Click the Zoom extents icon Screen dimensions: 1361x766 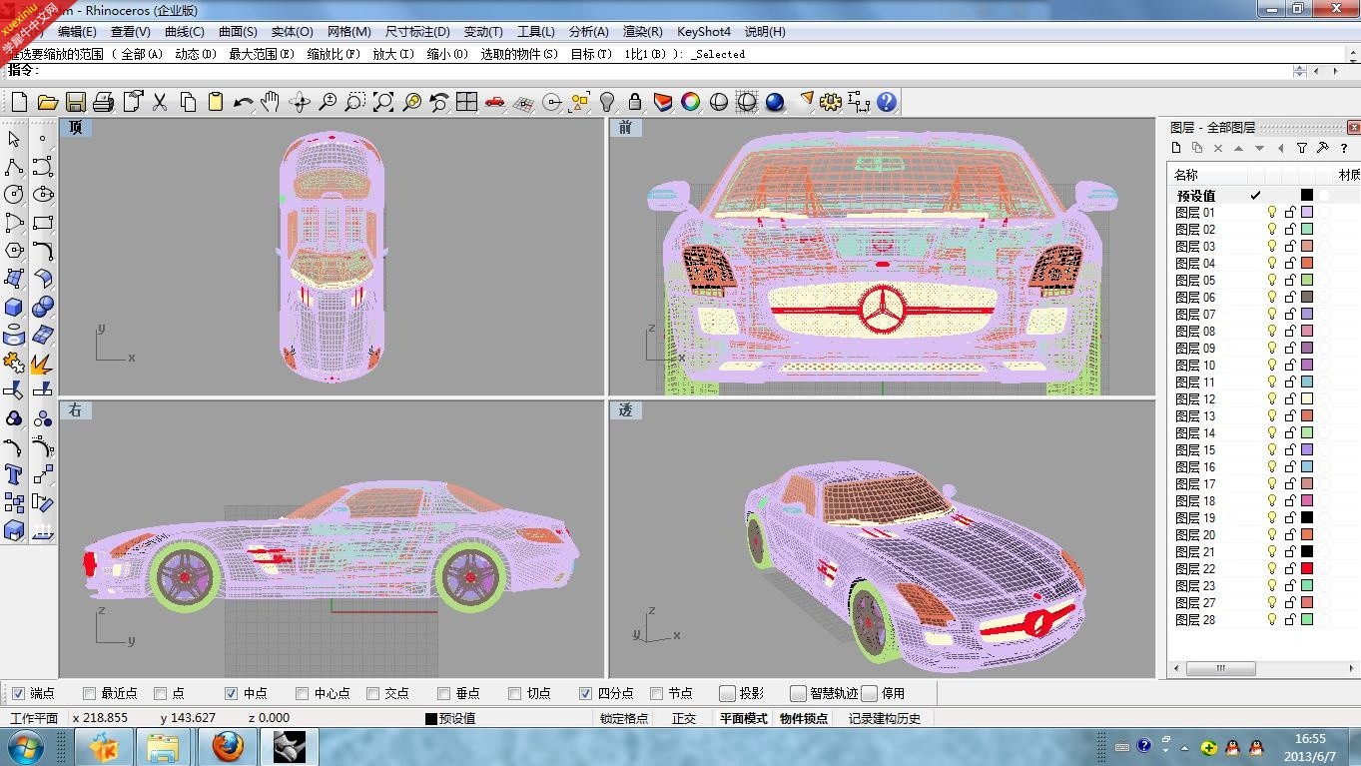tap(383, 102)
